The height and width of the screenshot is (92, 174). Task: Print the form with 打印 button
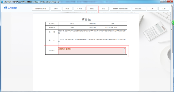[152, 9]
